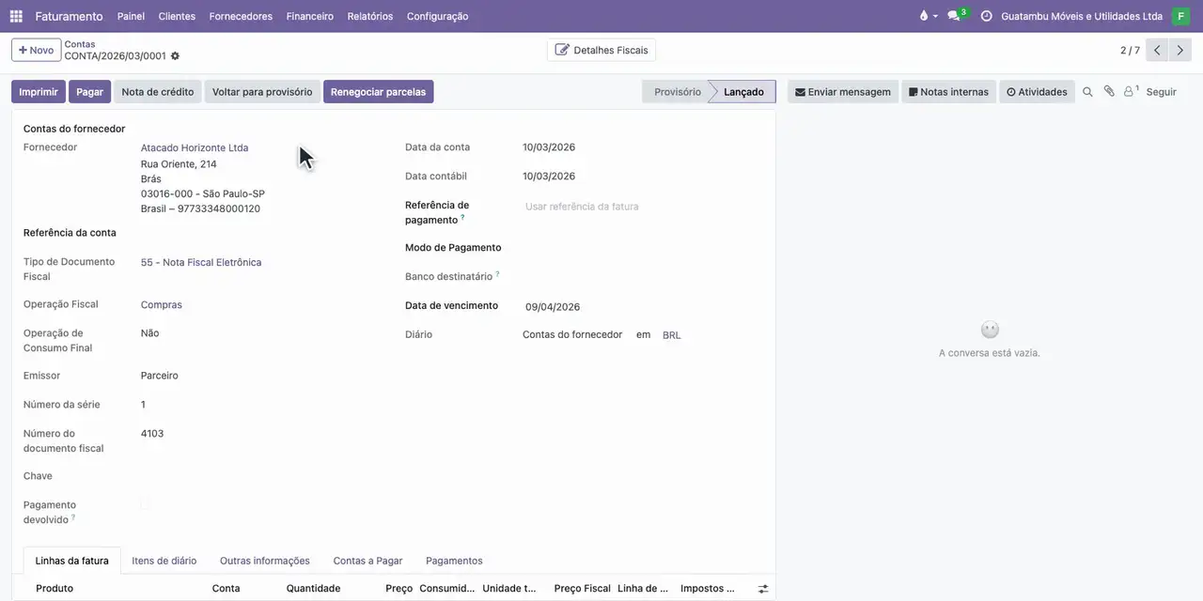Click the Seguir follow button
Viewport: 1203px width, 601px height.
coord(1161,92)
